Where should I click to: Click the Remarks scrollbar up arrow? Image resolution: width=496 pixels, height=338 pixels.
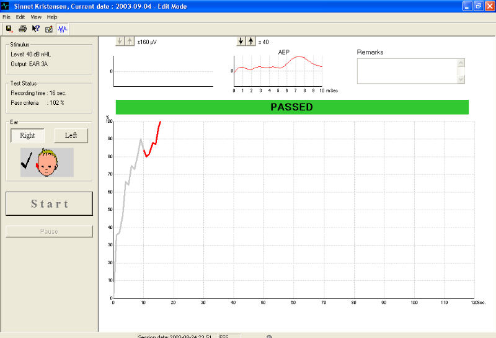point(460,63)
